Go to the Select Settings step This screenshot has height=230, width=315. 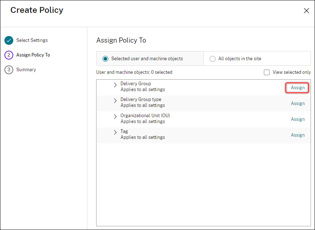(32, 40)
